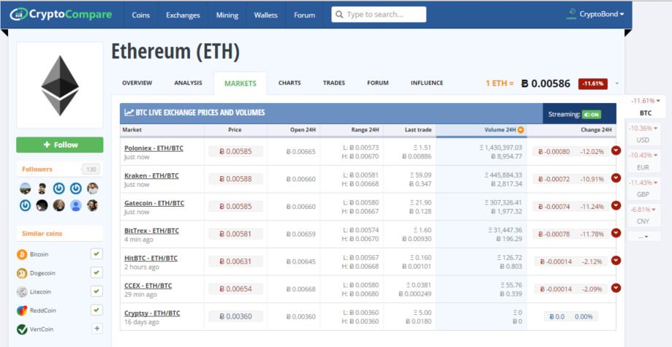Open the Poloniex - ETH/BTC link
Viewport: 672px width, 347px height.
[x=154, y=148]
